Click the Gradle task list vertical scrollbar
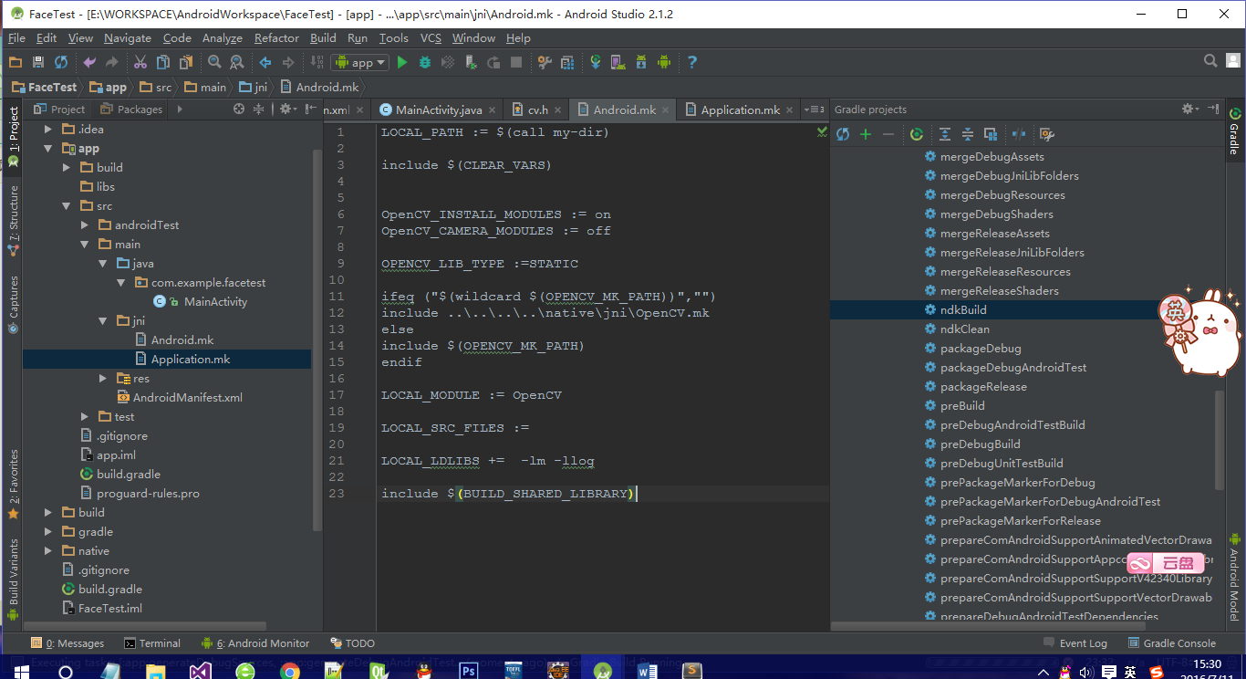The image size is (1246, 679). (x=1220, y=438)
